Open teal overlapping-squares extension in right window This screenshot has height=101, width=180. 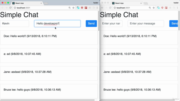point(158,8)
